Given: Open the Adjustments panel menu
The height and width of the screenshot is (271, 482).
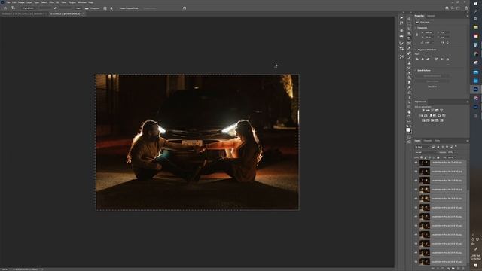Looking at the screenshot, I should [468, 102].
